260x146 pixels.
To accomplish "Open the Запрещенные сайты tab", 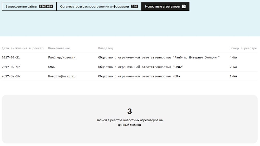I will (x=29, y=6).
